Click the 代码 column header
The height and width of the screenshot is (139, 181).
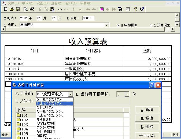tap(26, 110)
